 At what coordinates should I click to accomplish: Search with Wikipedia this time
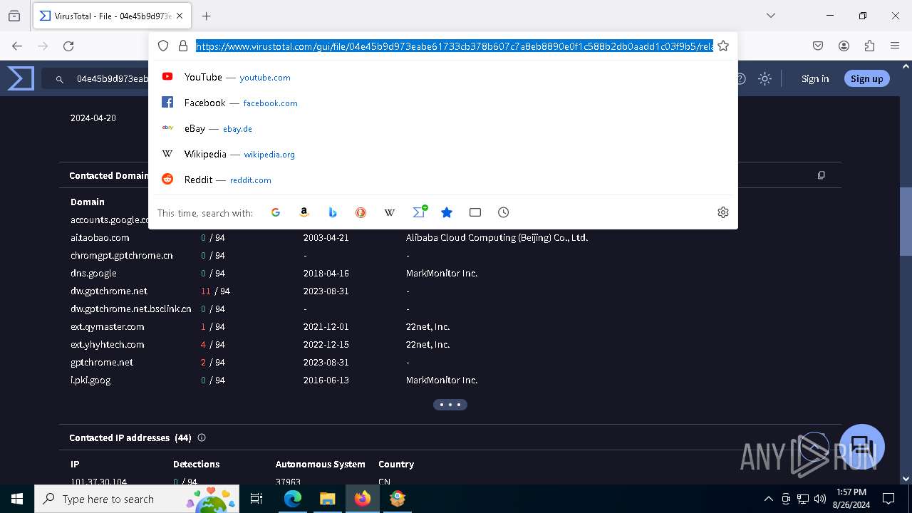pos(390,212)
